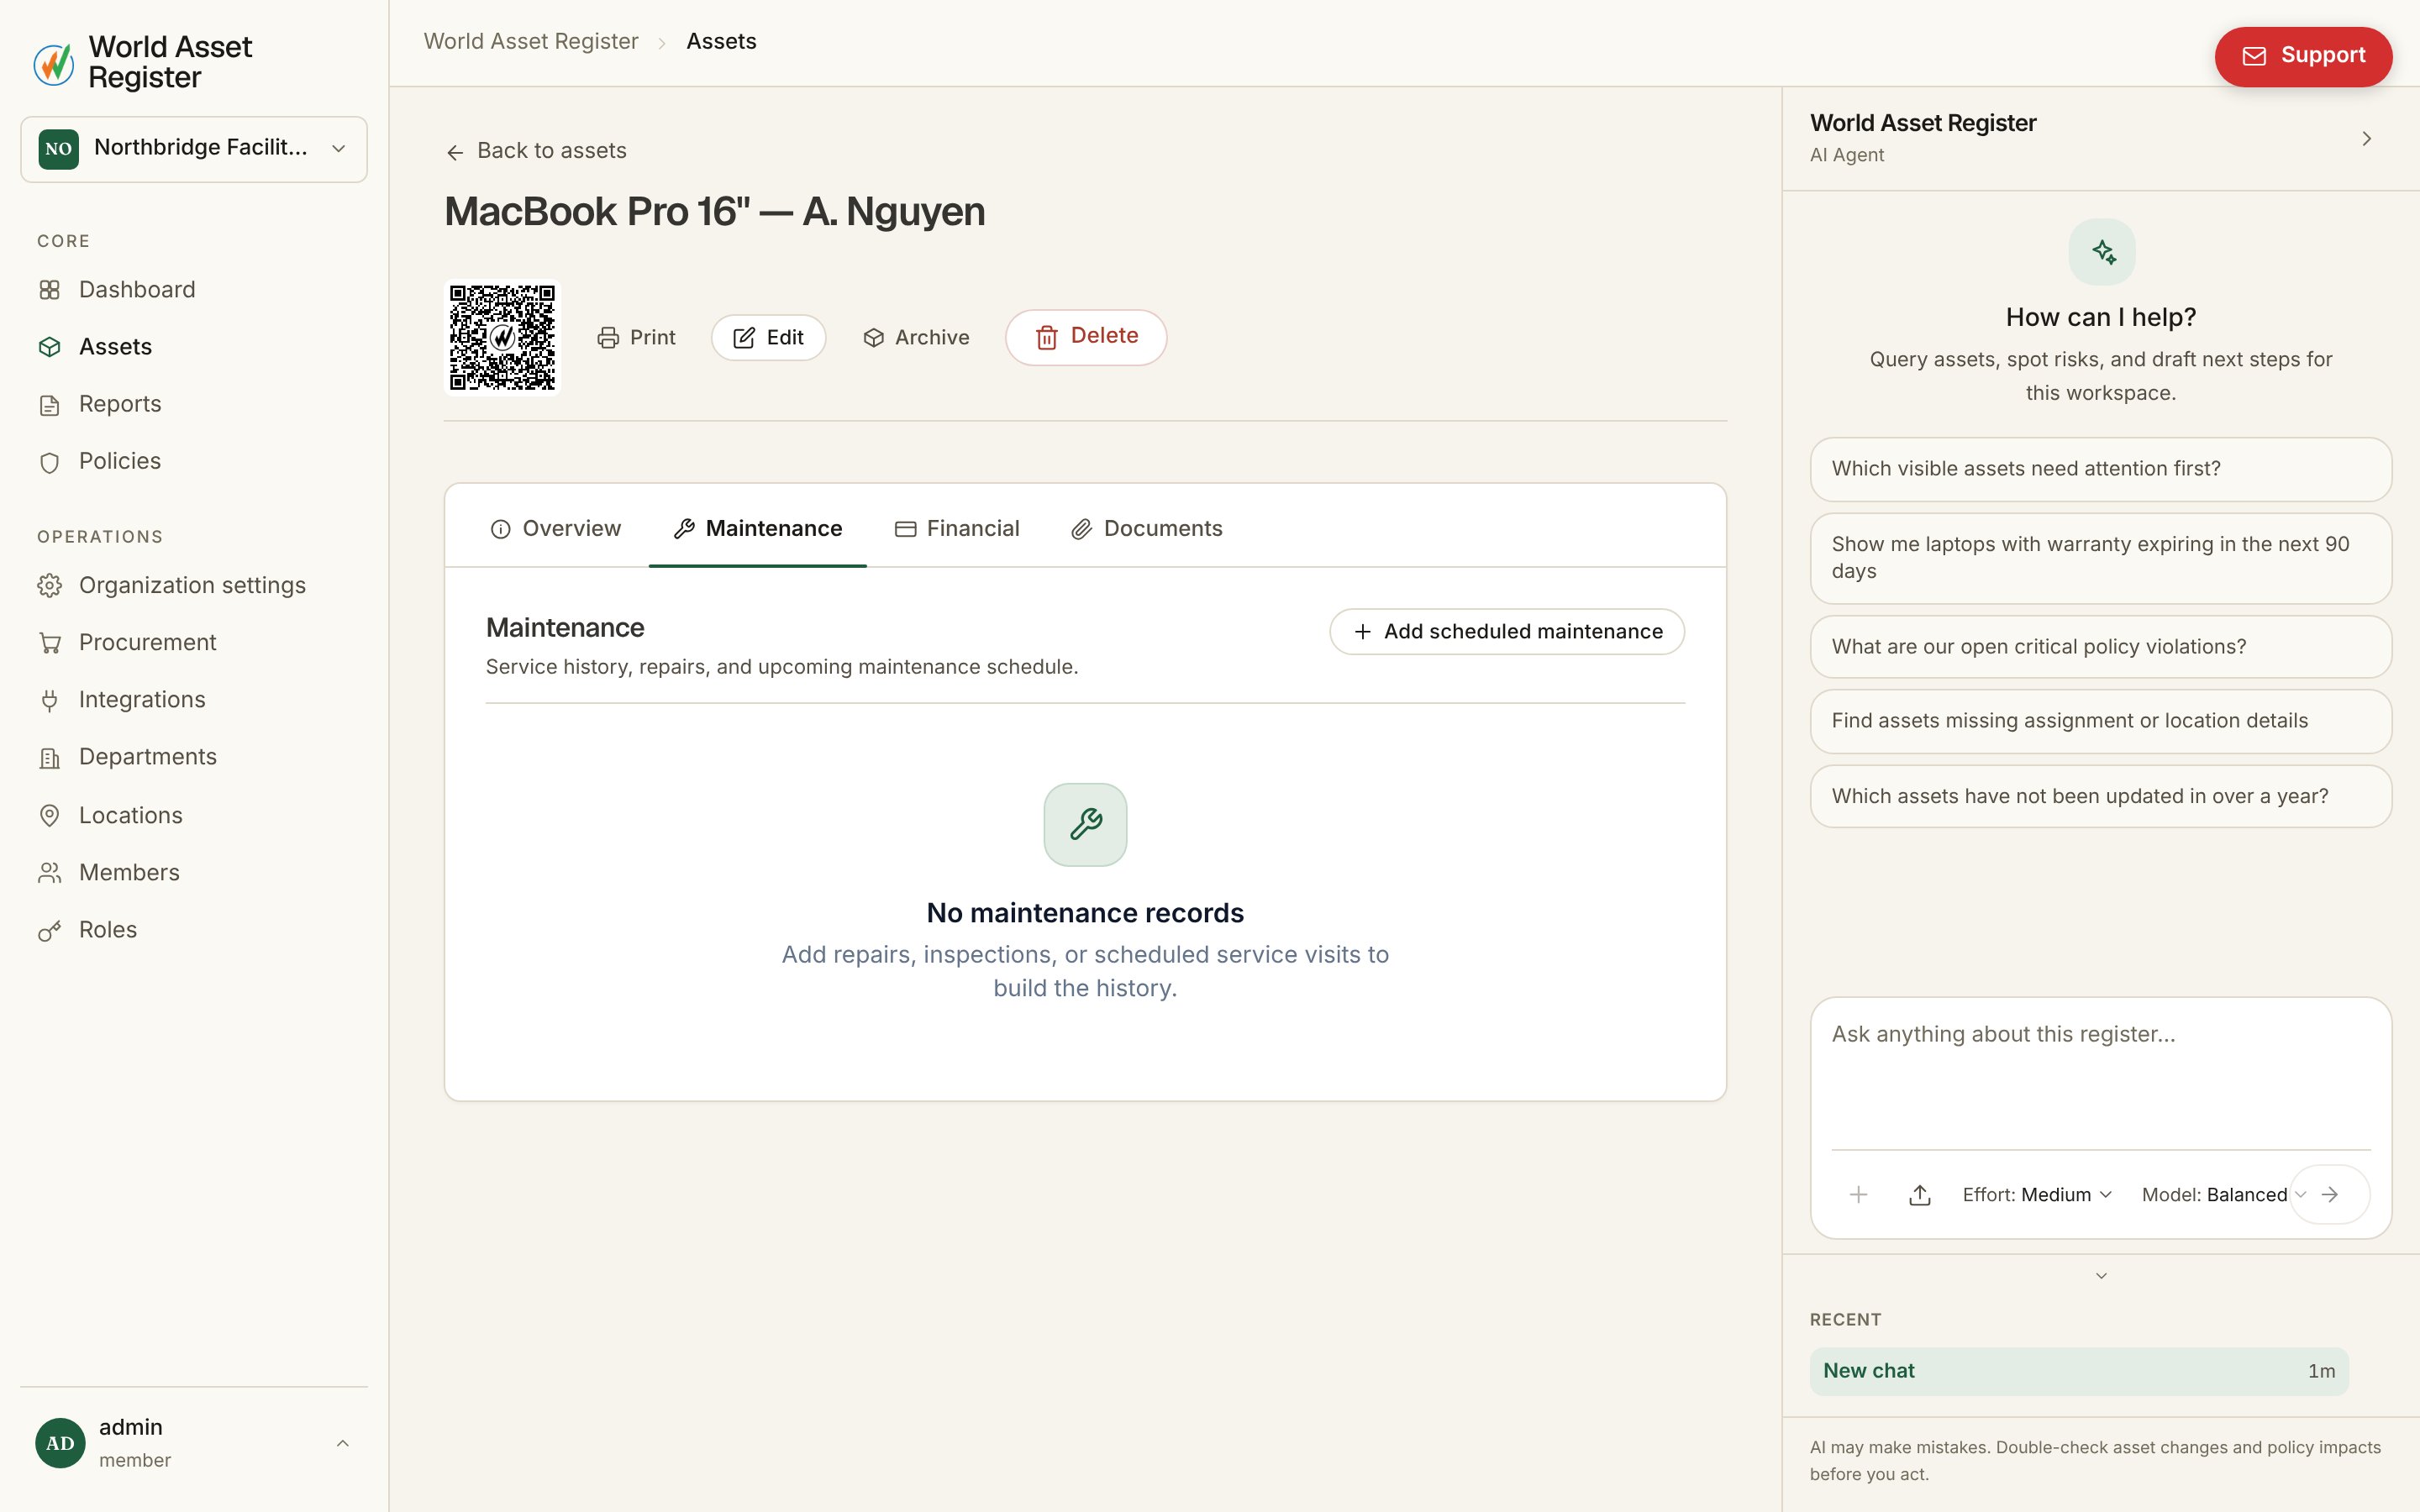Collapse the chat composer chevron
The height and width of the screenshot is (1512, 2420).
click(x=2101, y=1276)
